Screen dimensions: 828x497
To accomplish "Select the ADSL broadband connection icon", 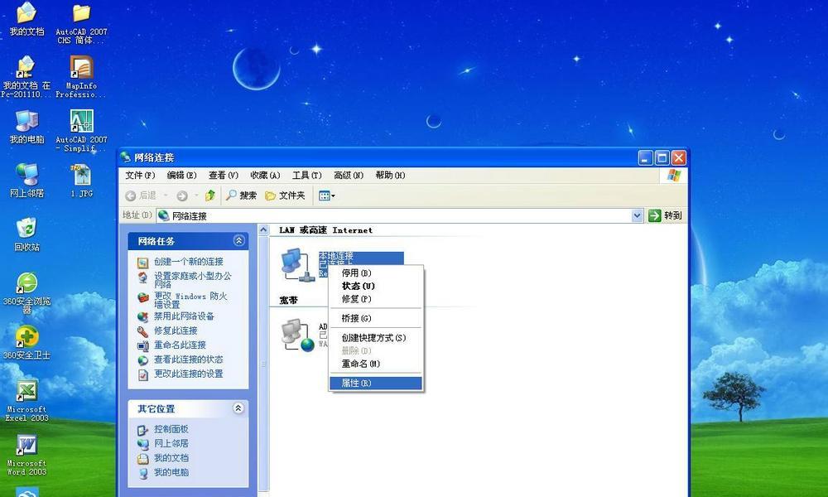I will tap(298, 335).
